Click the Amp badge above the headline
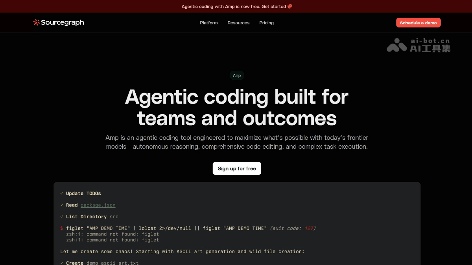This screenshot has height=265, width=472. [x=237, y=75]
